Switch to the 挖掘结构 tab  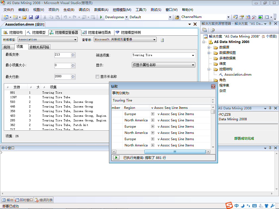(x=13, y=32)
